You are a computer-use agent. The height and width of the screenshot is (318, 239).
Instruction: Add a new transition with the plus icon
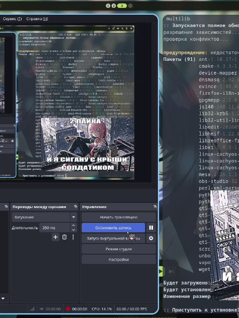coord(55,237)
